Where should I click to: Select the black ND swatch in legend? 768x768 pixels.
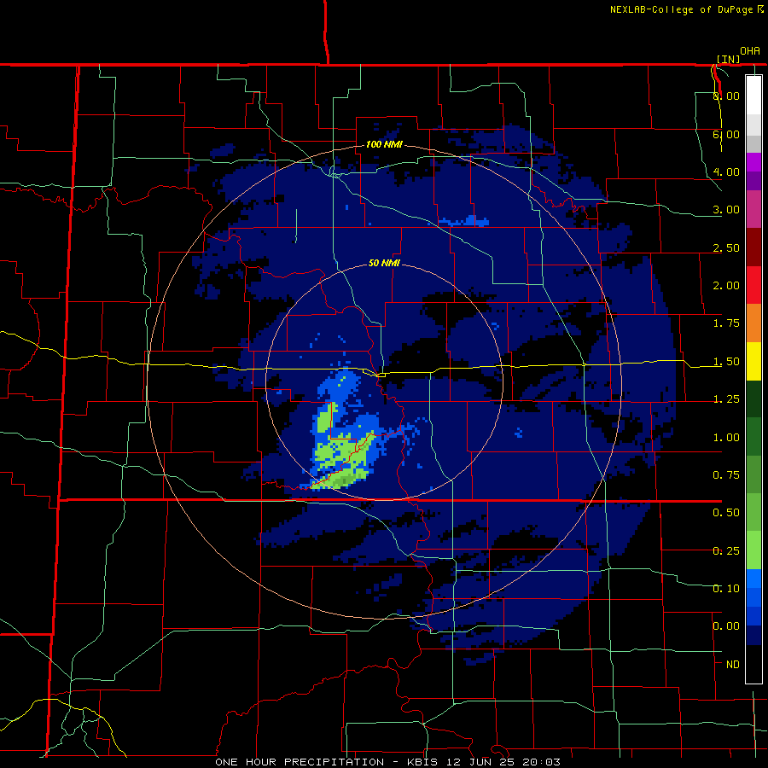(753, 664)
